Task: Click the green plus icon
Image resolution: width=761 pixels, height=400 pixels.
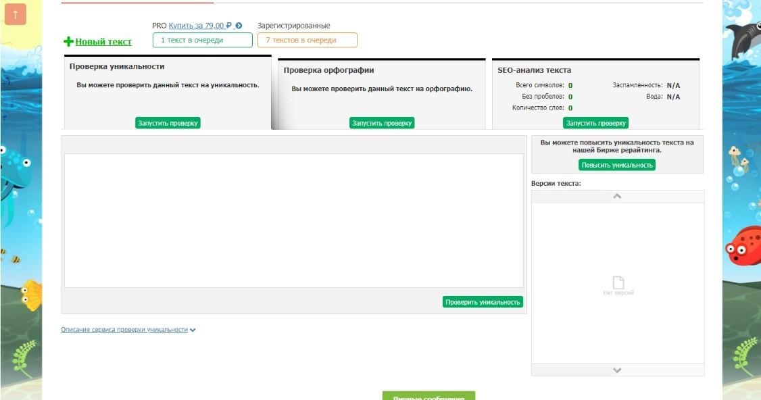Action: pyautogui.click(x=68, y=42)
